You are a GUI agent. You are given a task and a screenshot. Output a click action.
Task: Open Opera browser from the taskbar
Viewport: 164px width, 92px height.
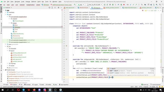coord(18,90)
